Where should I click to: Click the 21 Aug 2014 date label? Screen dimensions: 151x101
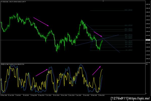pyautogui.click(x=34, y=95)
